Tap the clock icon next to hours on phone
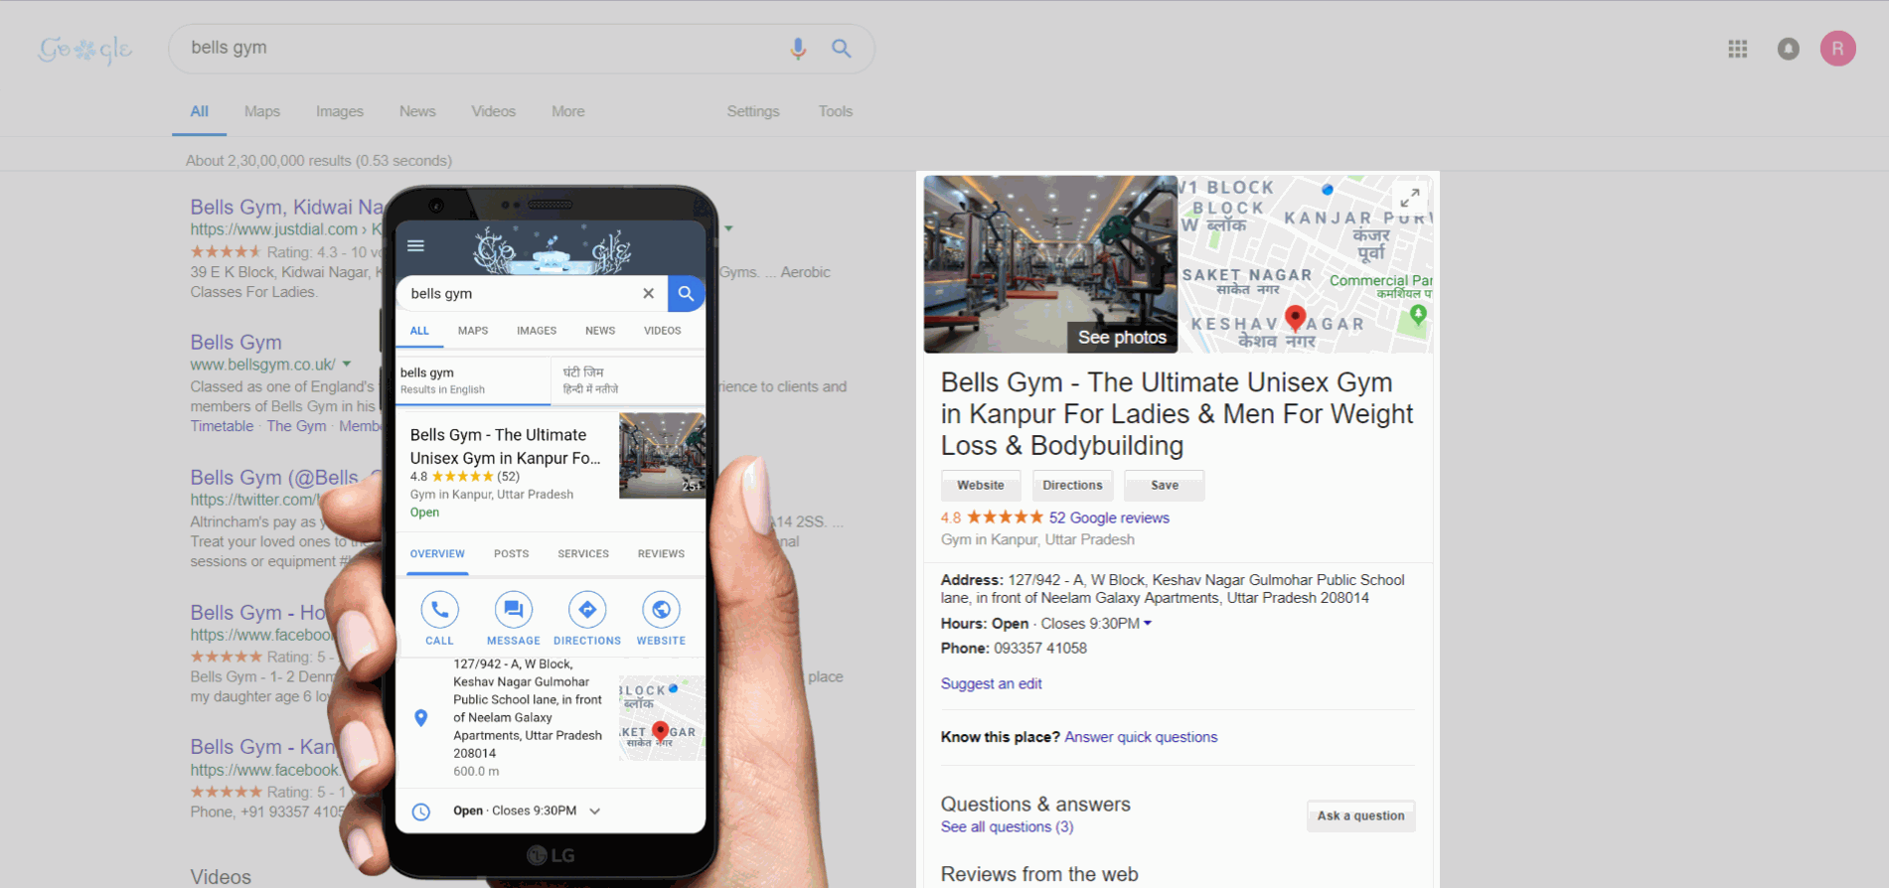The width and height of the screenshot is (1889, 888). tap(421, 812)
